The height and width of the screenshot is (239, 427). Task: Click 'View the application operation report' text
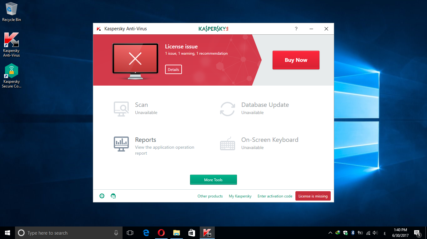(x=165, y=150)
